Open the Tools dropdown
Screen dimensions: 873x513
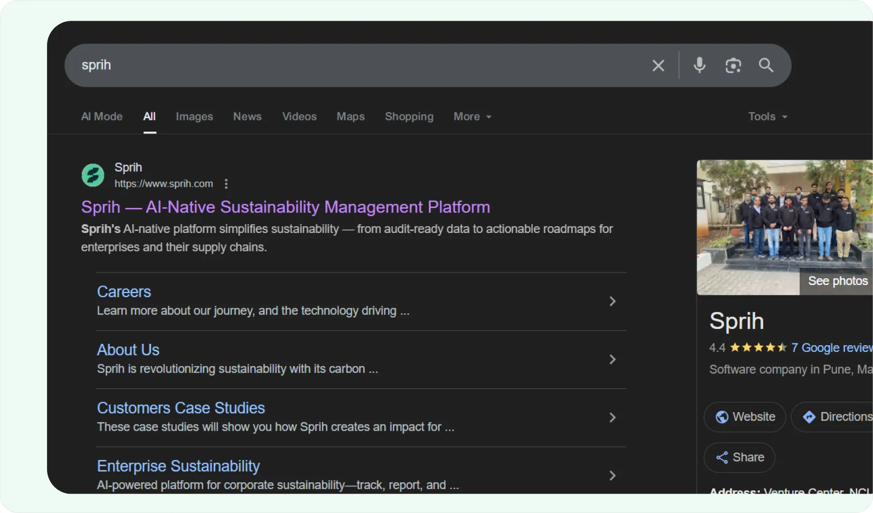pos(768,117)
